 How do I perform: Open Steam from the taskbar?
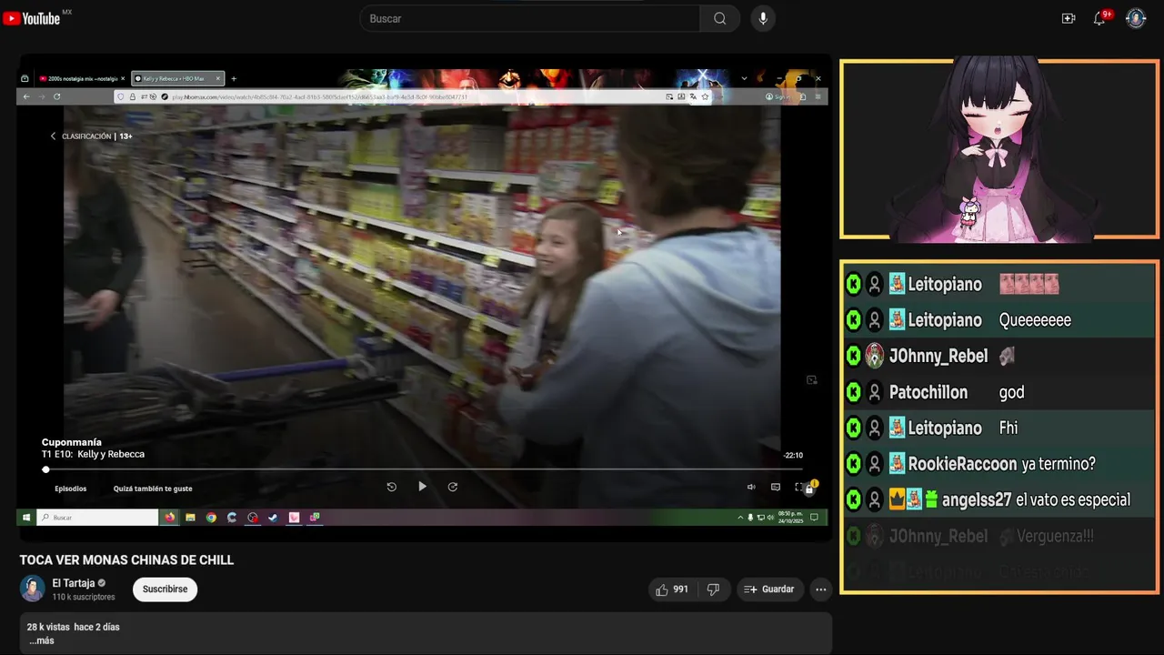(x=274, y=517)
